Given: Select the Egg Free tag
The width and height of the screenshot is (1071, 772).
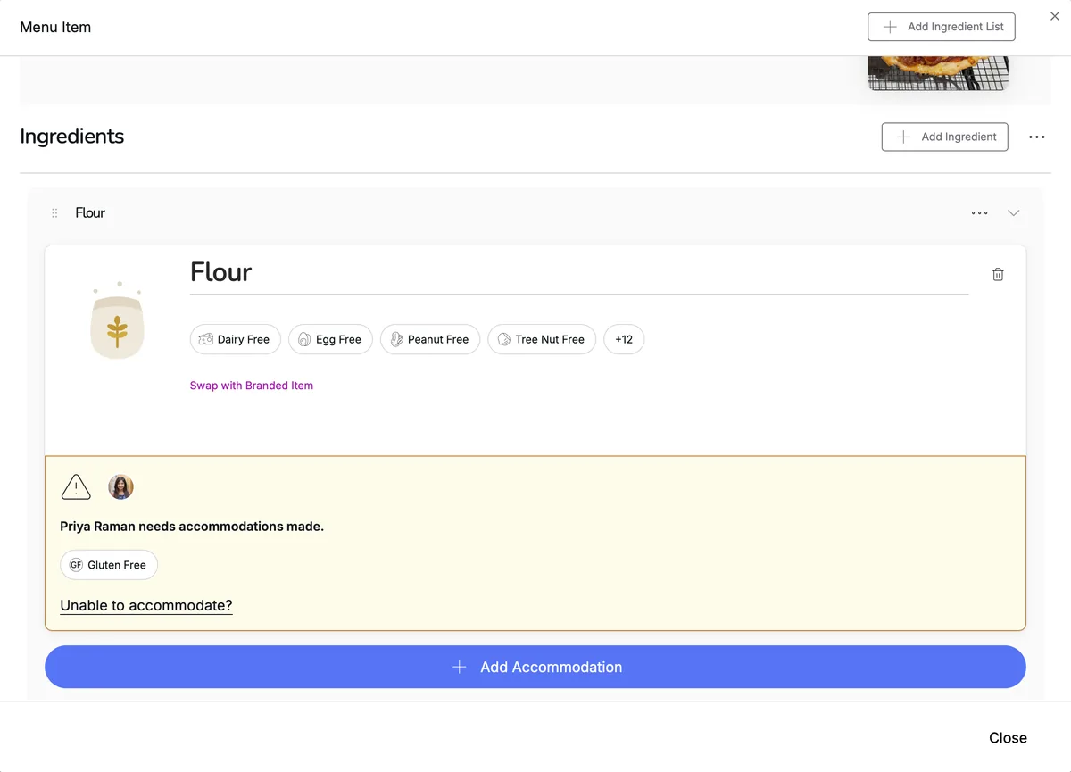Looking at the screenshot, I should (330, 339).
